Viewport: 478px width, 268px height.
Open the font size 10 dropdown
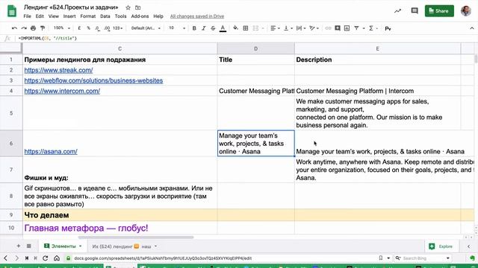coord(177,28)
